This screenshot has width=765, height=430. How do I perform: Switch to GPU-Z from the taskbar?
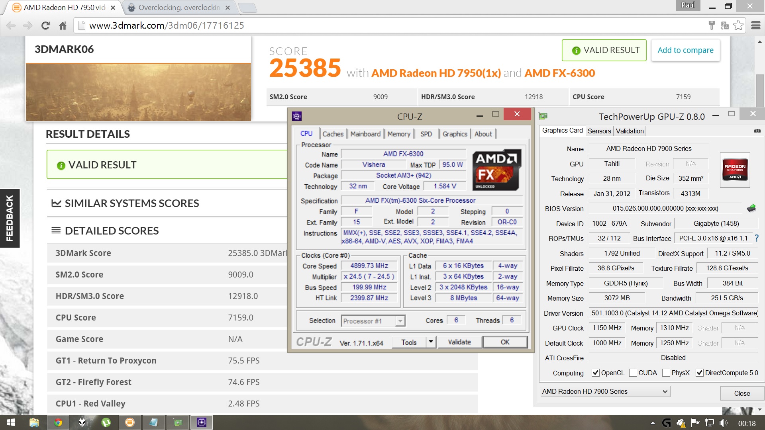pos(178,422)
